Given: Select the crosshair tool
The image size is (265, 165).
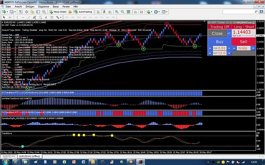Looking at the screenshot, I should [10, 17].
